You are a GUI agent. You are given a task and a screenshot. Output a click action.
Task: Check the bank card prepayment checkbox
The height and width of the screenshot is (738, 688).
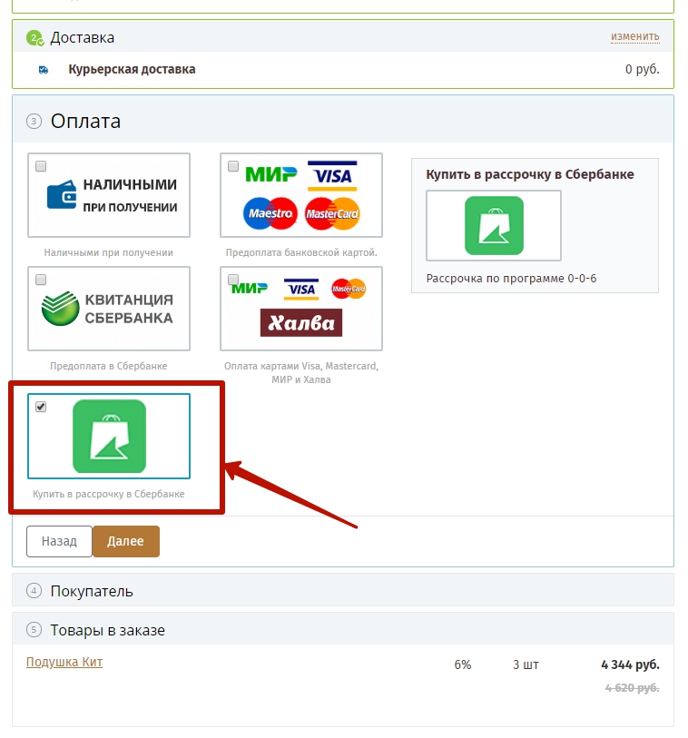pos(233,166)
